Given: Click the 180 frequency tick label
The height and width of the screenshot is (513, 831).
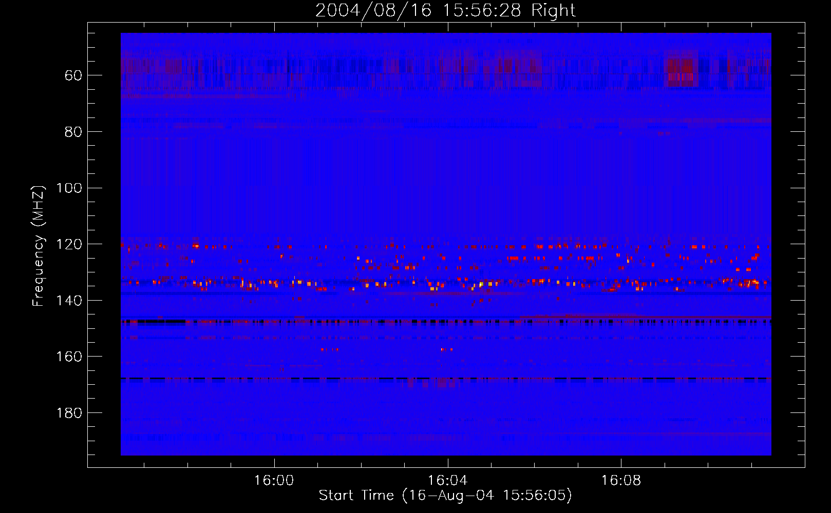Looking at the screenshot, I should click(69, 413).
